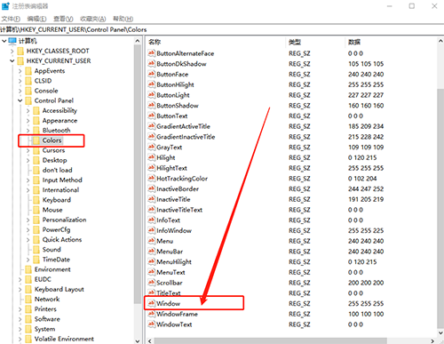444x344 pixels.
Task: Click the computer icon at tree root
Action: 12,41
